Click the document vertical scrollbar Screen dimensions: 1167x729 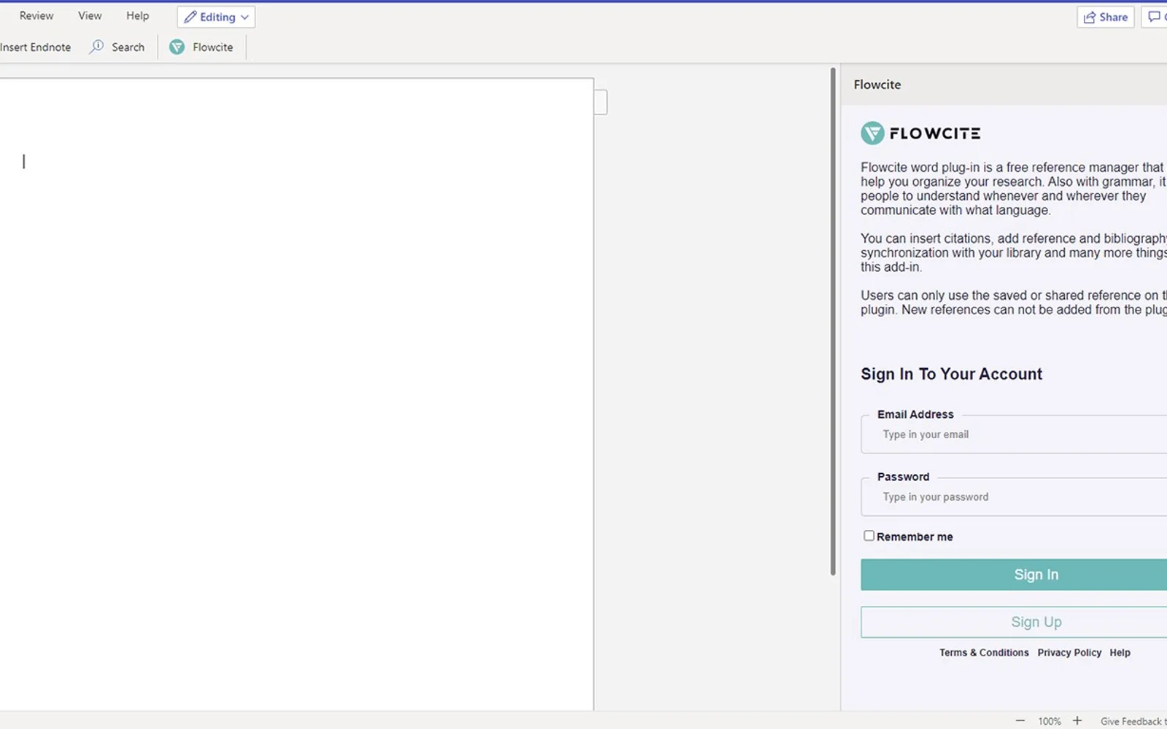coord(833,321)
